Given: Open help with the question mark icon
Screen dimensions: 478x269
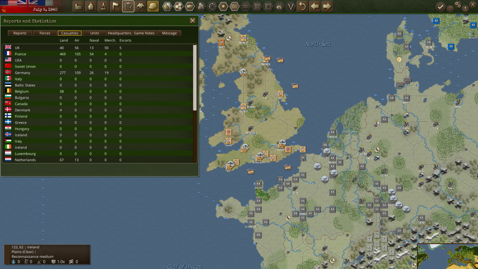Looking at the screenshot, I should [x=450, y=9].
